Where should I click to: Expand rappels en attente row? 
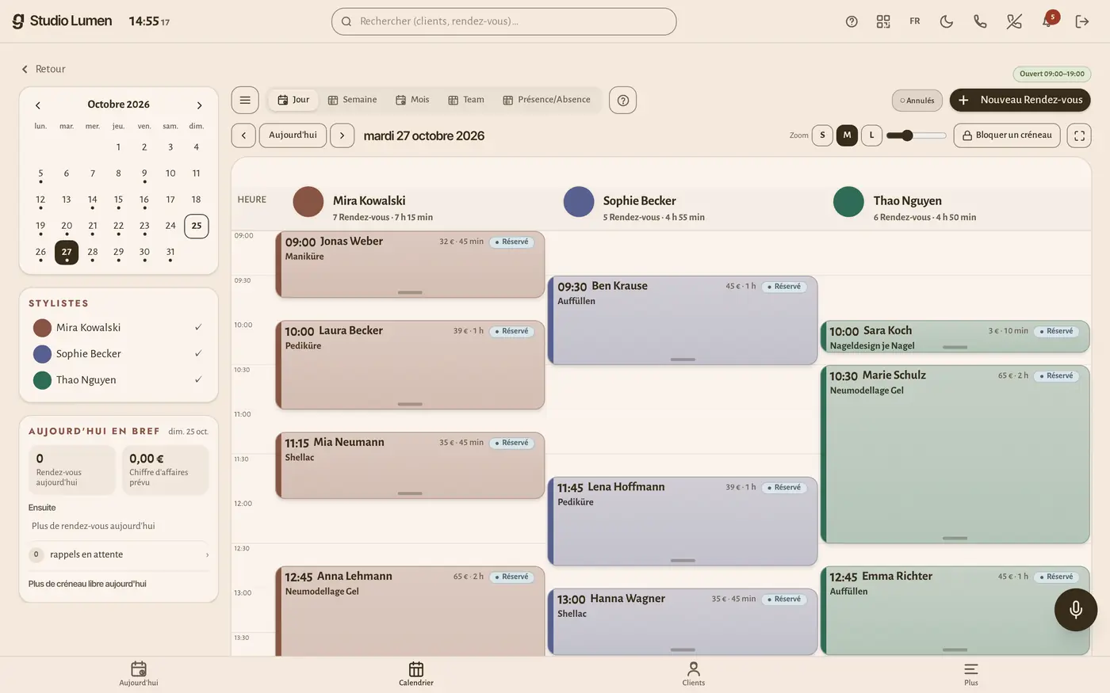(118, 554)
